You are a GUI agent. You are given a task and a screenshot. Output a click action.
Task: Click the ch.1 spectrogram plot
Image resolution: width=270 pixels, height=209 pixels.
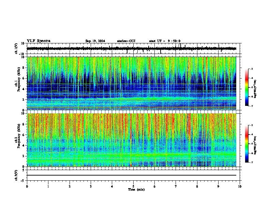click(x=132, y=83)
